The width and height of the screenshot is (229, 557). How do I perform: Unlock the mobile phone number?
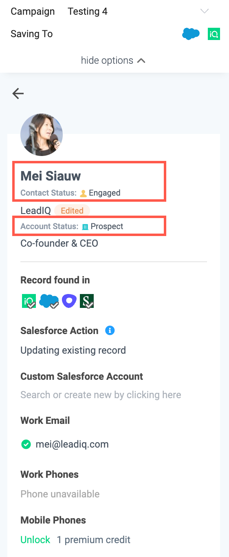[x=35, y=539]
